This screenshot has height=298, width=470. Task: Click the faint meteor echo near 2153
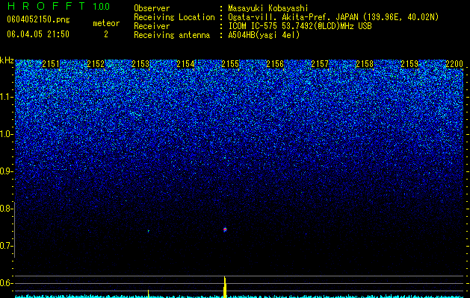point(149,231)
